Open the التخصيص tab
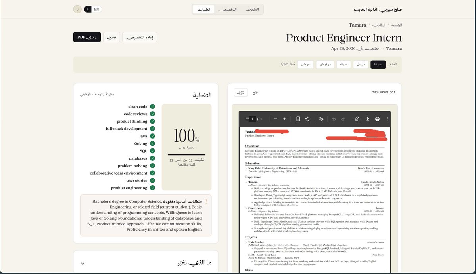The width and height of the screenshot is (476, 274). [228, 9]
